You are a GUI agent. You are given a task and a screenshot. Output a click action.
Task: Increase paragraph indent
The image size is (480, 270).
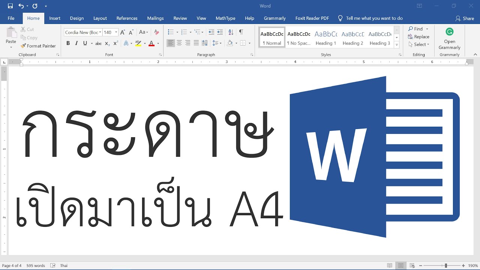coord(220,32)
